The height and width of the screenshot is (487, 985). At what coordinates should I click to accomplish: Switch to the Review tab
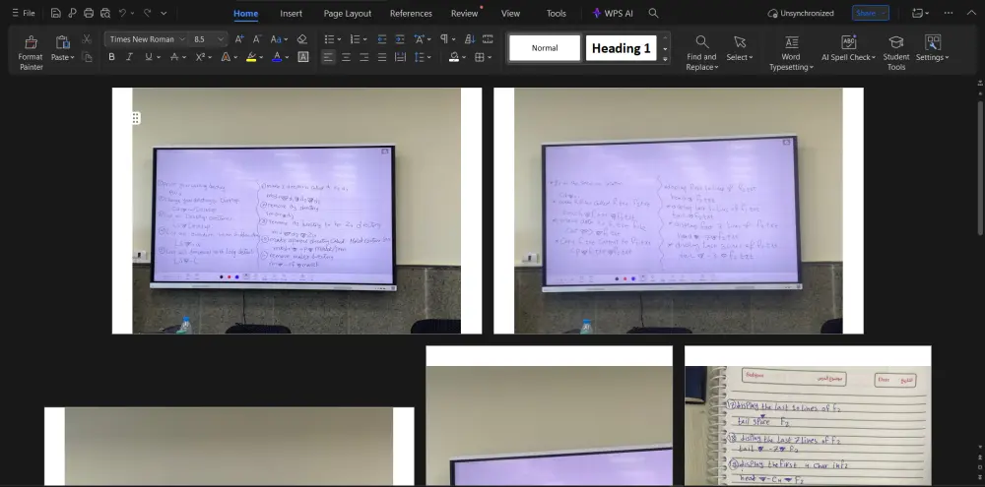[464, 13]
